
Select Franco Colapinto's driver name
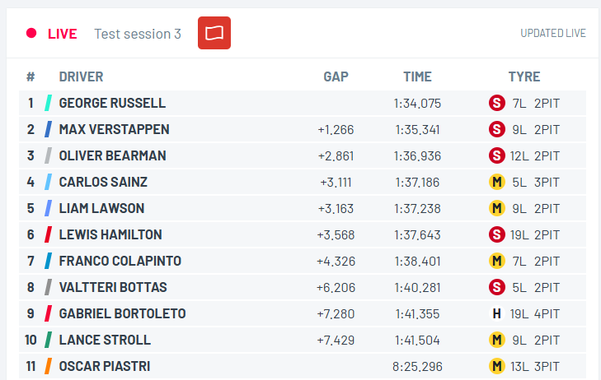[120, 262]
